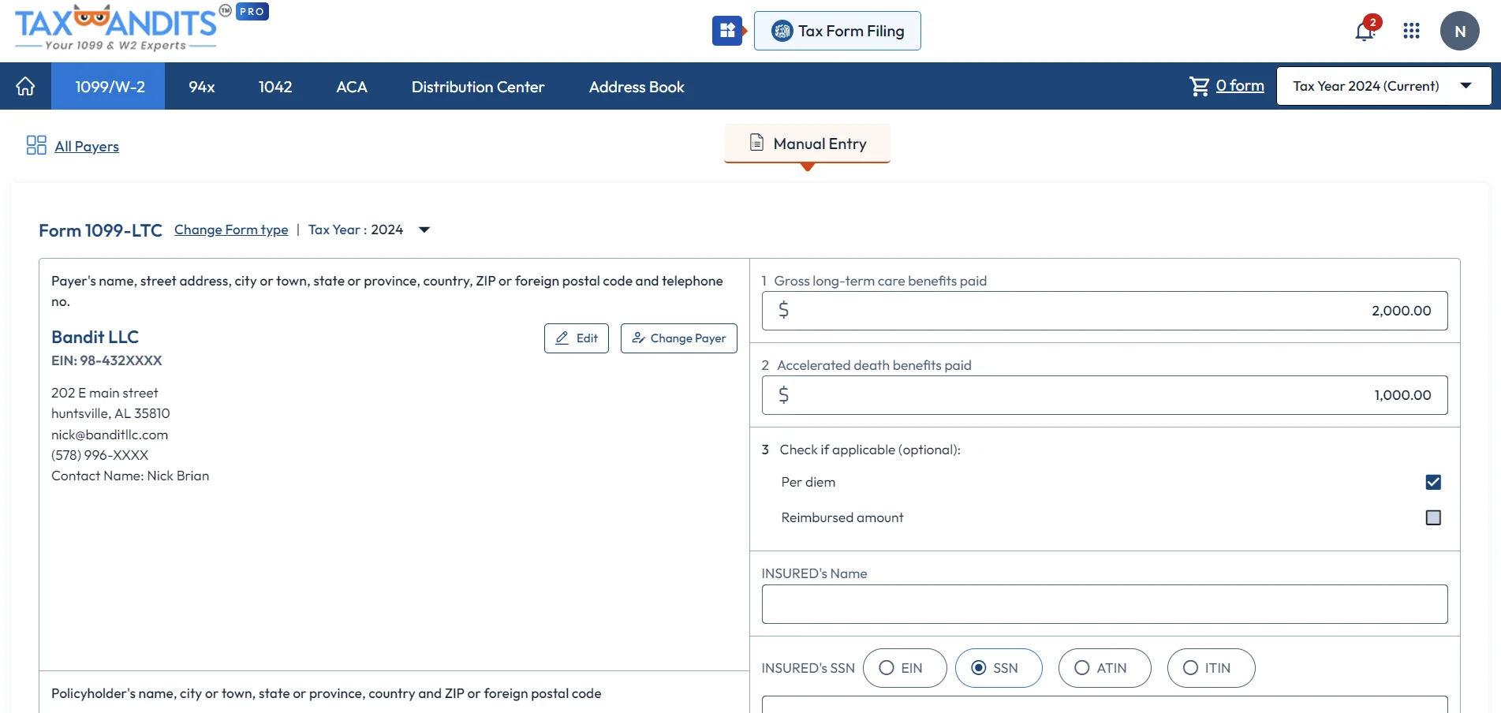This screenshot has height=713, width=1501.
Task: Uncheck the Per diem checkbox
Action: (1433, 482)
